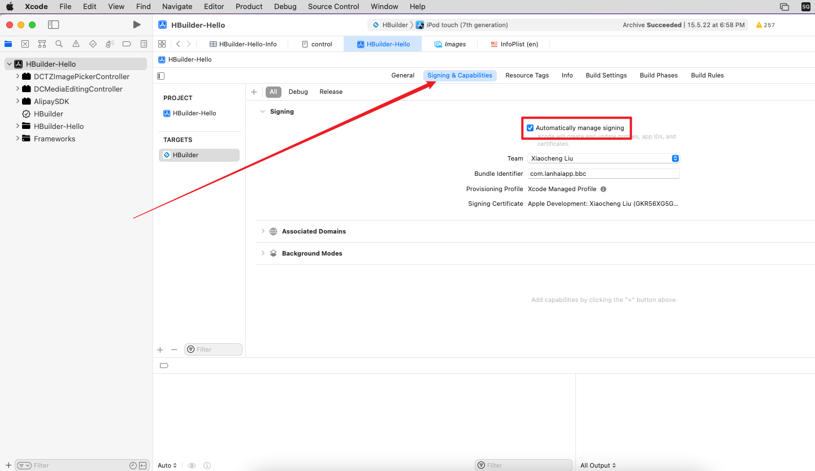Uncheck Automatically manage signing
Image resolution: width=815 pixels, height=471 pixels.
click(x=530, y=128)
